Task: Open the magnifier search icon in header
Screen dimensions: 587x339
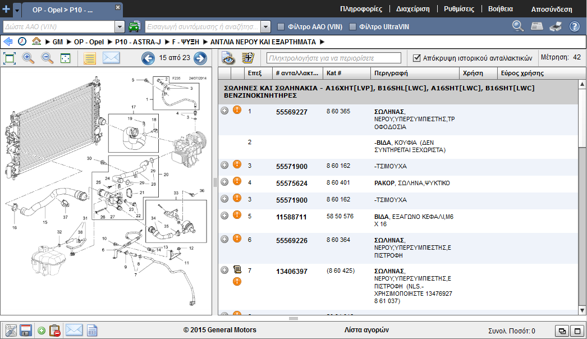Action: click(518, 26)
